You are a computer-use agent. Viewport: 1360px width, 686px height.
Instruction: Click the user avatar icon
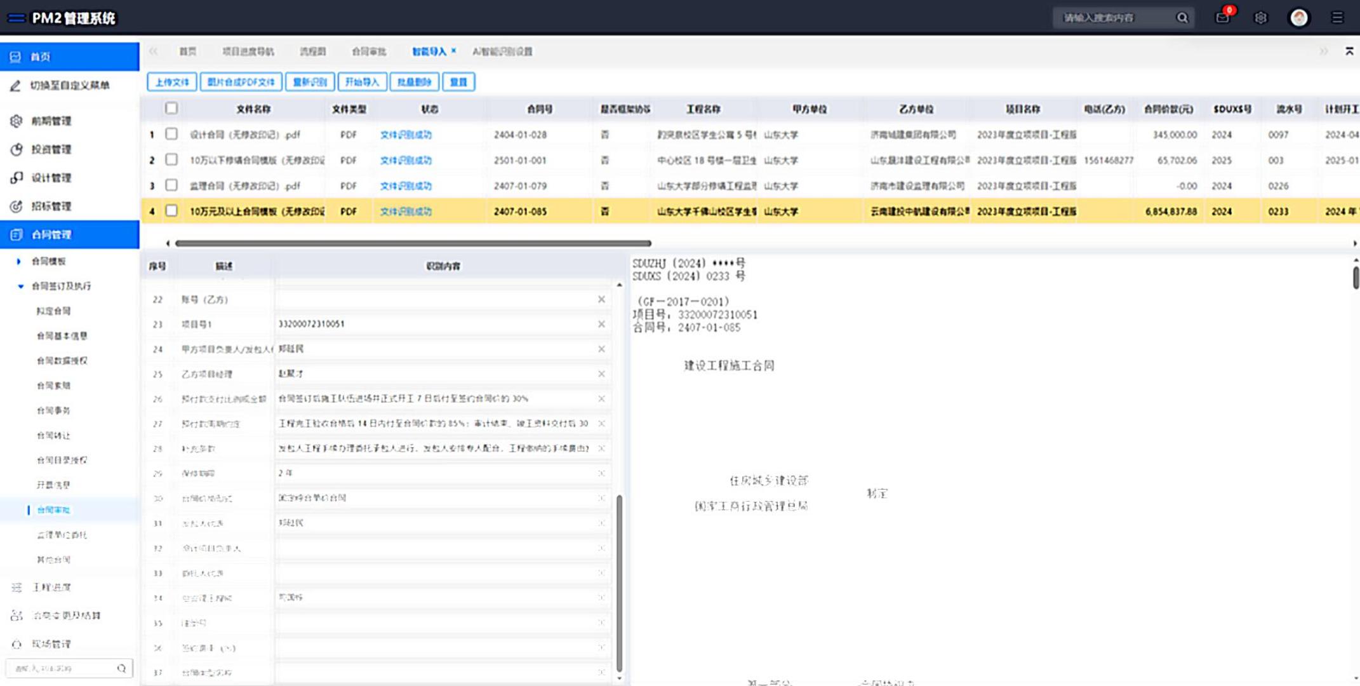1299,18
